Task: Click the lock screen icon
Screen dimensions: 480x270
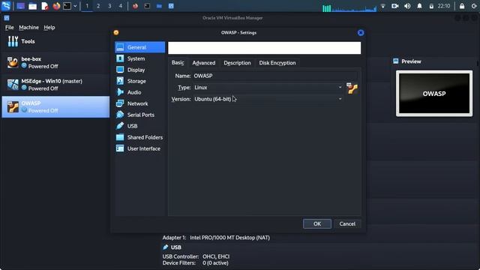Action: [x=462, y=6]
